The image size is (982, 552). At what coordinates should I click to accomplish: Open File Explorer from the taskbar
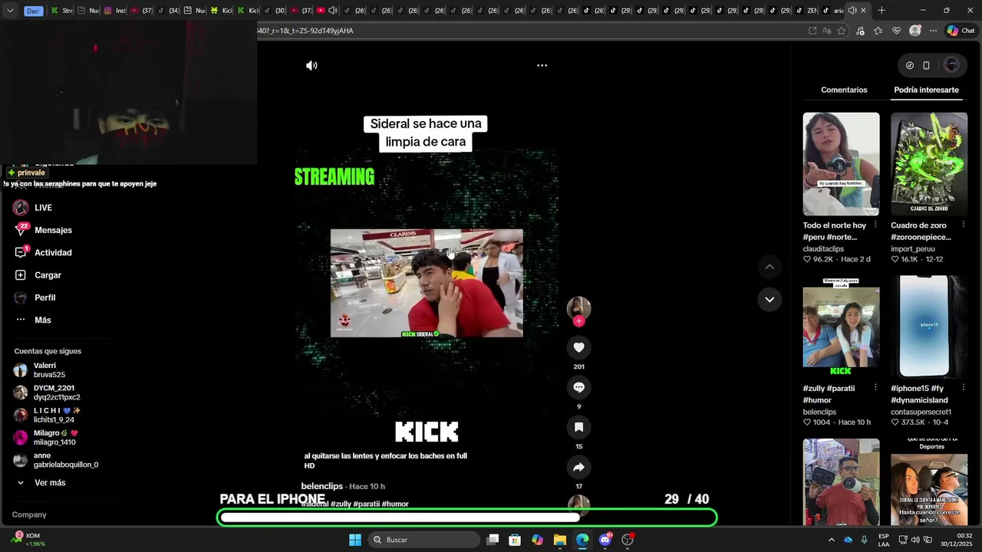click(560, 540)
